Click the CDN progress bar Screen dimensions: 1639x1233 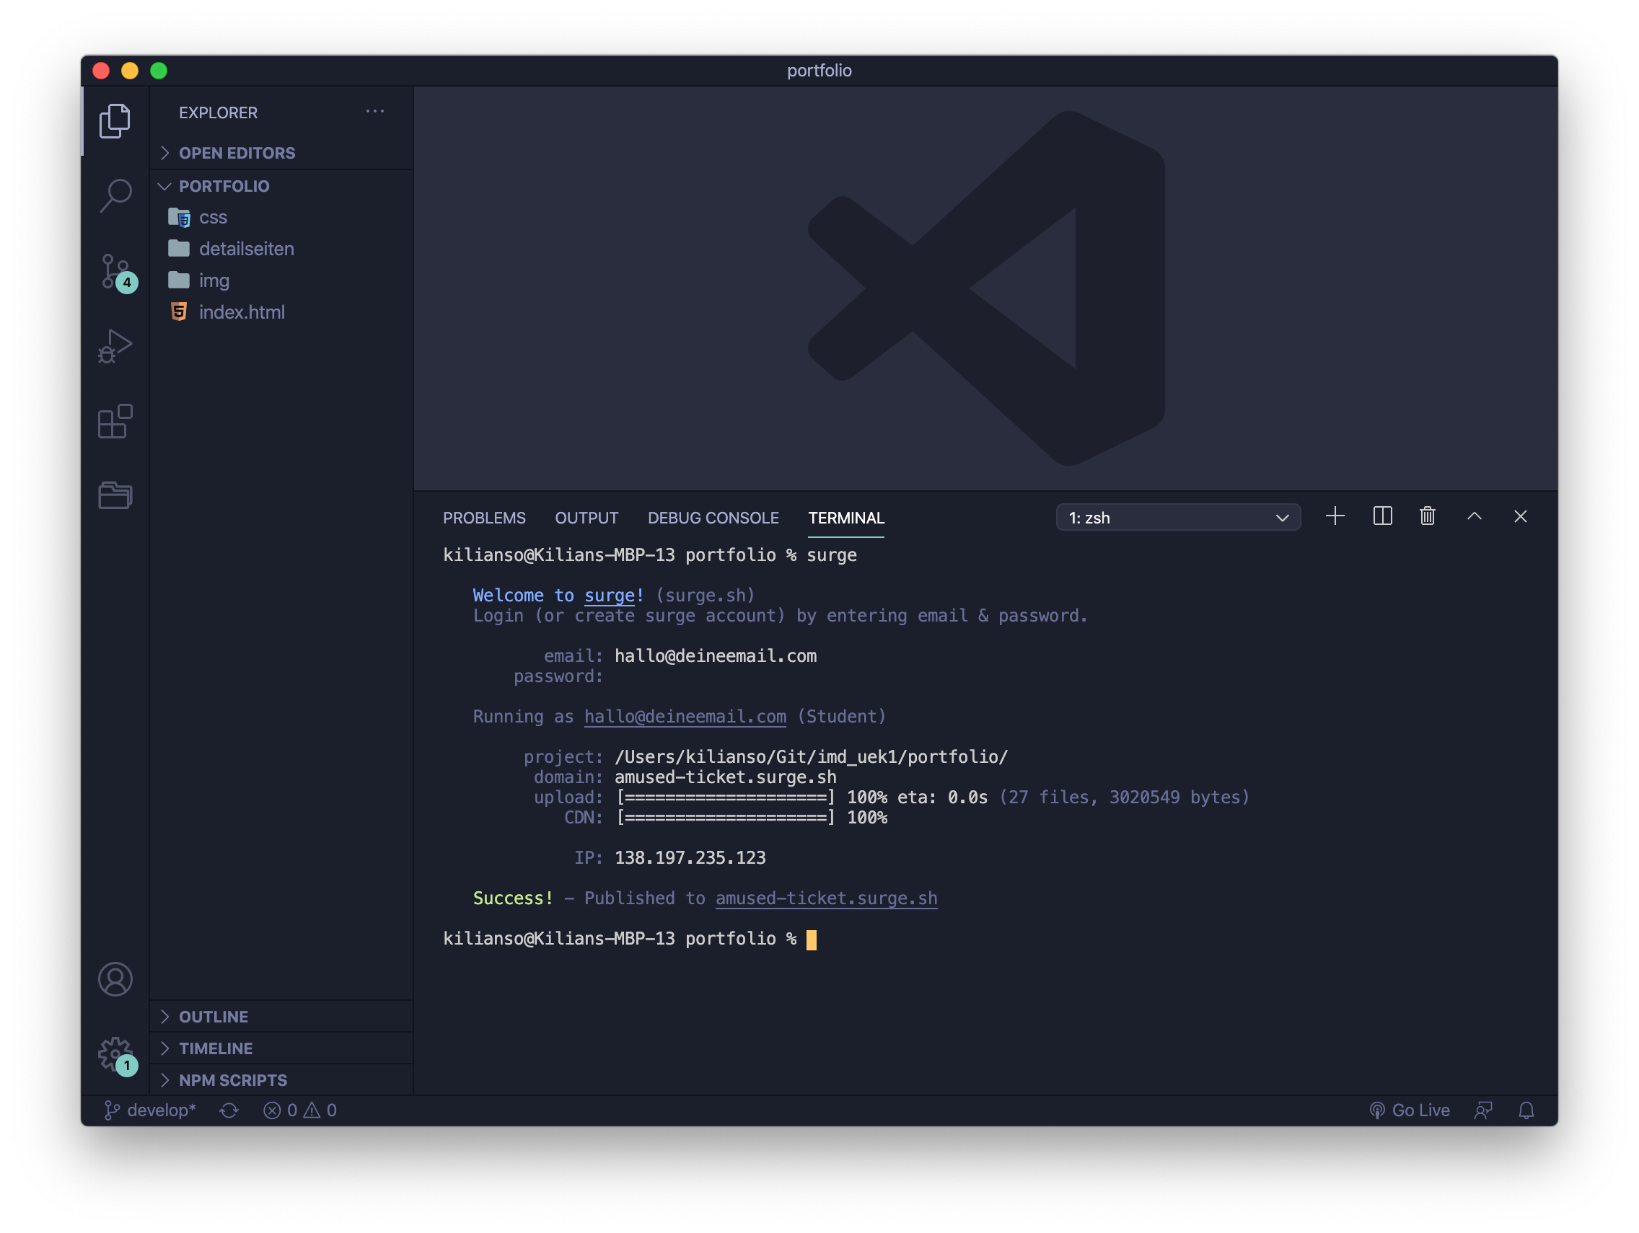tap(726, 818)
